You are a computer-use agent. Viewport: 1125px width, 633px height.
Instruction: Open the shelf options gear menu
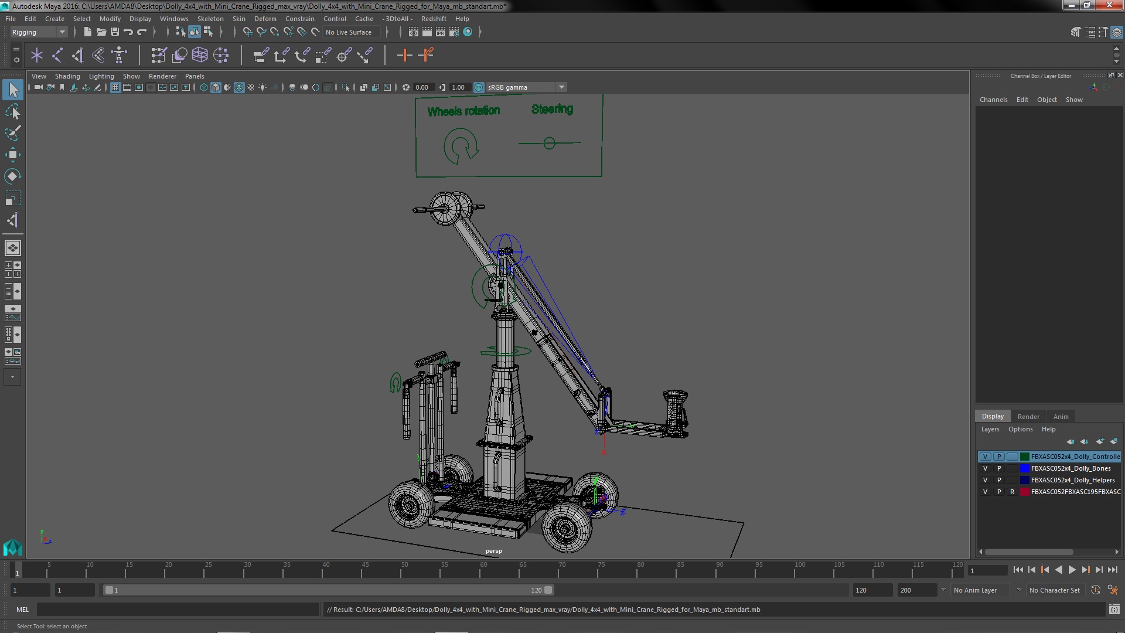16,60
